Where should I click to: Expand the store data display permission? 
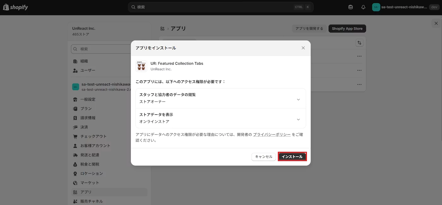click(x=221, y=118)
